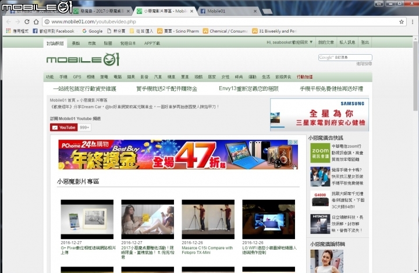
Task: Bookmark the page with the star icon
Action: [402, 22]
